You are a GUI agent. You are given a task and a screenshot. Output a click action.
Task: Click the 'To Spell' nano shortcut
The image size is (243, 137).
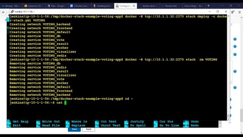138,125
